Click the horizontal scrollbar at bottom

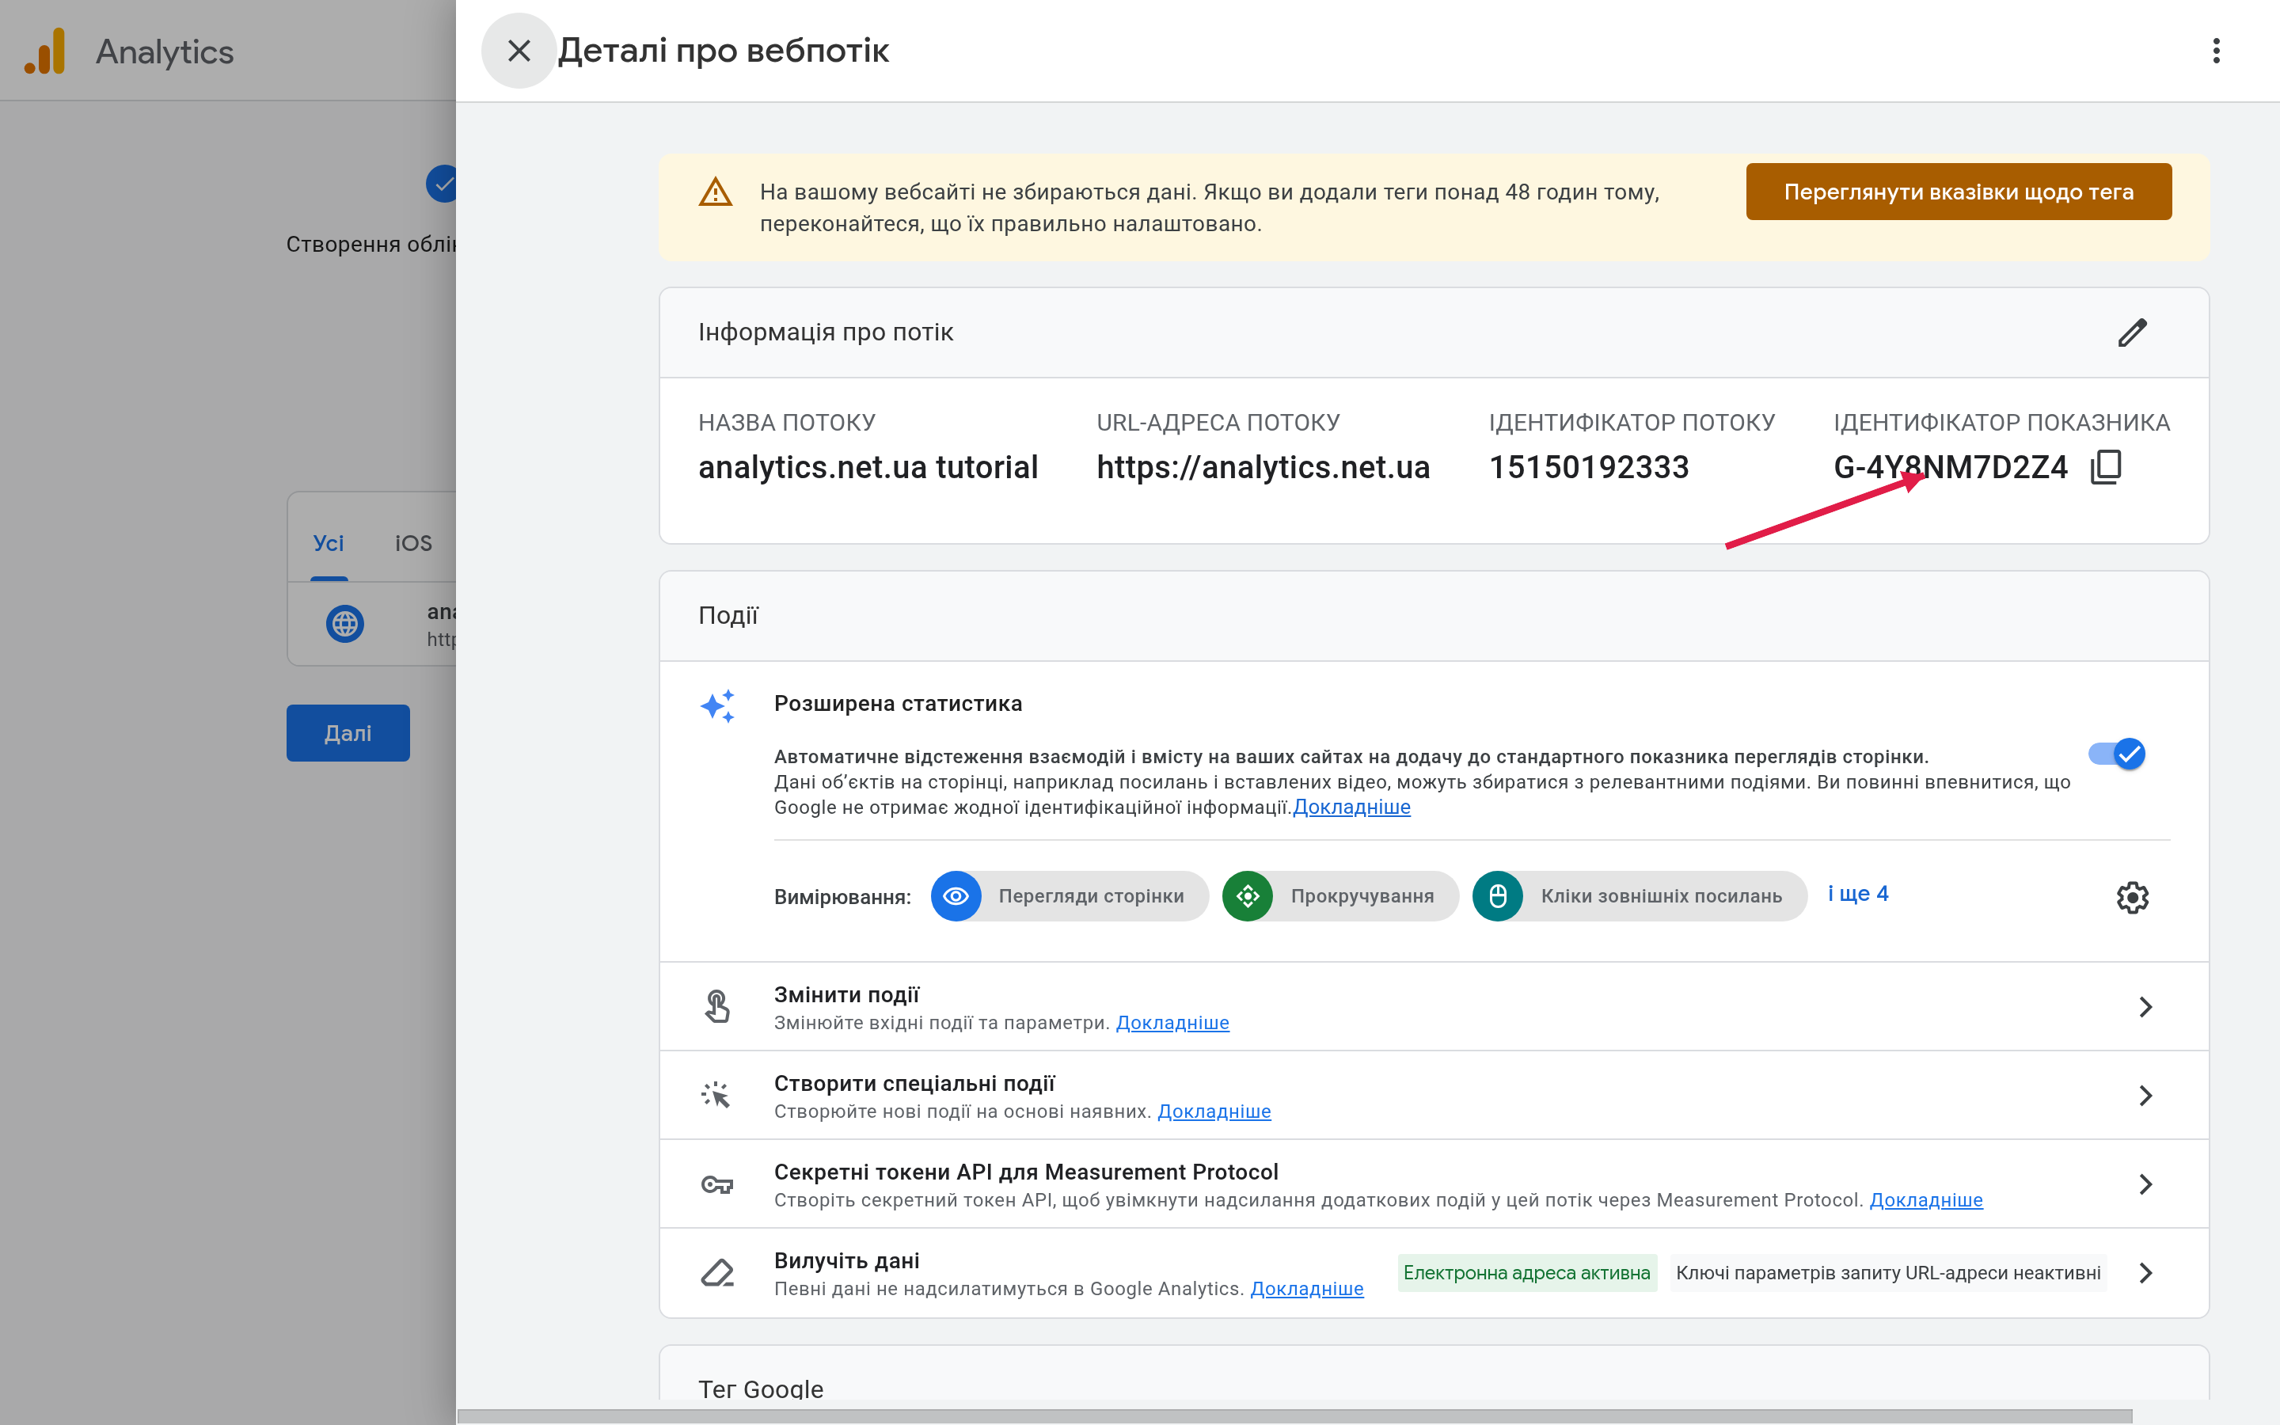(x=1294, y=1416)
